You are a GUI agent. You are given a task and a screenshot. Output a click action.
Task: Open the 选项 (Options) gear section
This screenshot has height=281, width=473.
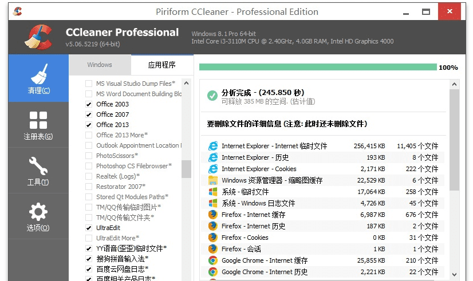pyautogui.click(x=38, y=216)
